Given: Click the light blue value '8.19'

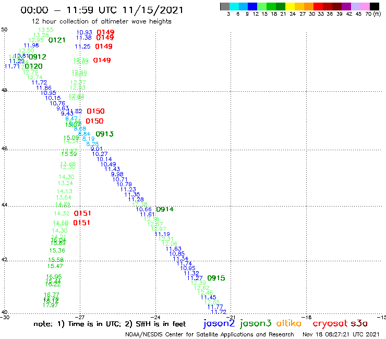Looking at the screenshot, I should [x=88, y=139].
